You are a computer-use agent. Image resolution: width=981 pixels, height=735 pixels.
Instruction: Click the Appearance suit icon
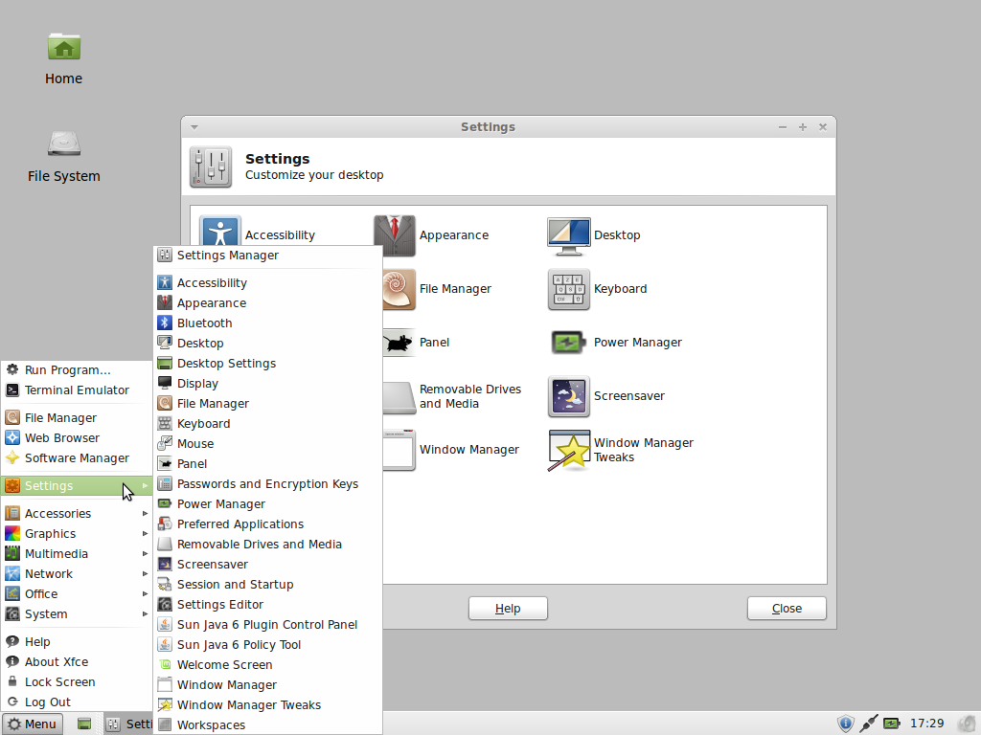point(394,235)
